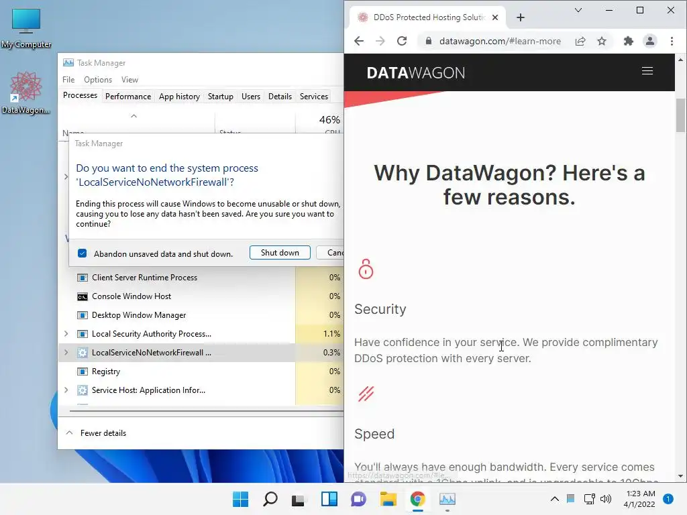Click the red slashes Speed icon
Screen dimensions: 687x515
coord(366,394)
